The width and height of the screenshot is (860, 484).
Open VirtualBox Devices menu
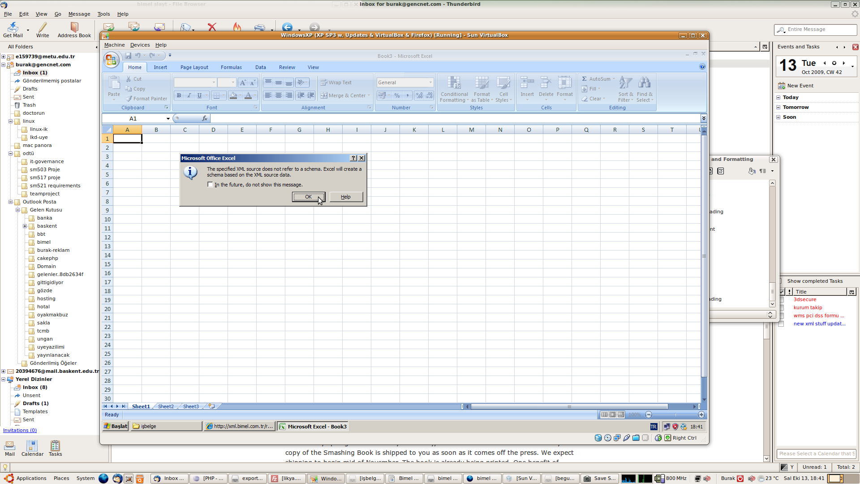pos(140,45)
